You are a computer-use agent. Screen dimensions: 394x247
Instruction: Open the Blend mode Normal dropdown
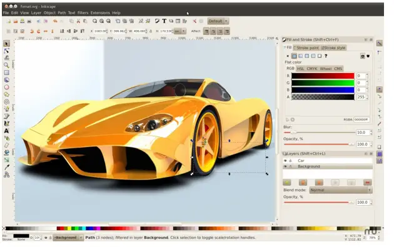pos(341,190)
